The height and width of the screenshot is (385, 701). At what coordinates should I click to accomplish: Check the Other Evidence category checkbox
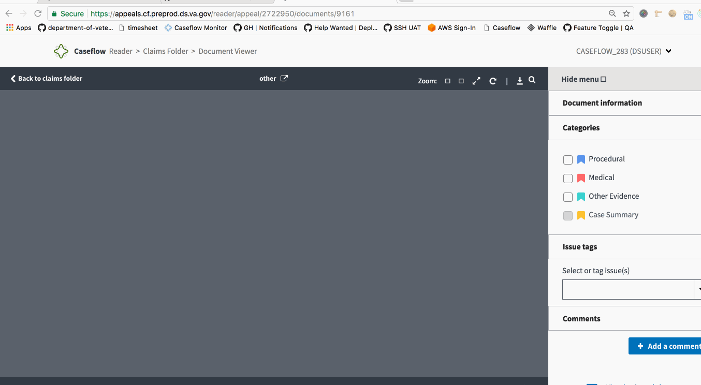pos(568,197)
